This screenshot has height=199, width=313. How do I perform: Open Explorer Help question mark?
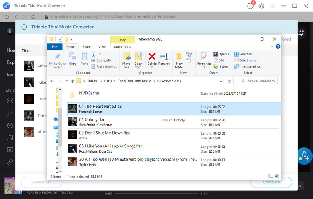[278, 46]
